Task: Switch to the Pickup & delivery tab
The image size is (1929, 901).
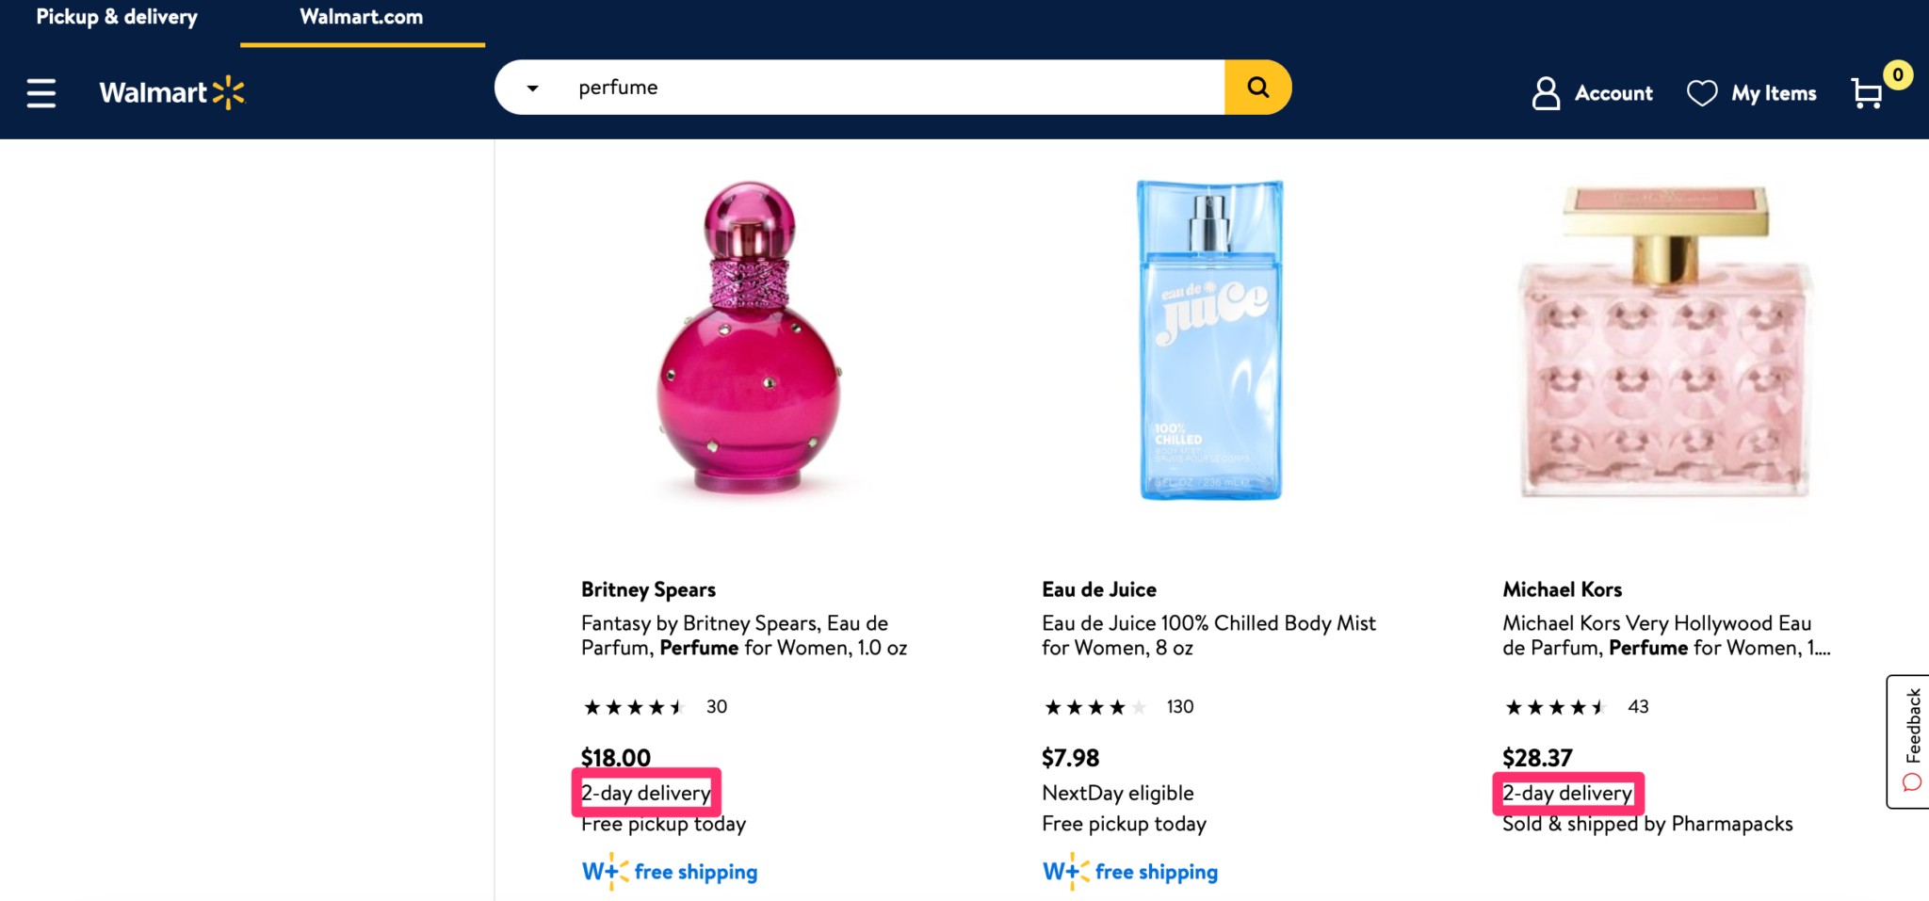Action: point(116,17)
